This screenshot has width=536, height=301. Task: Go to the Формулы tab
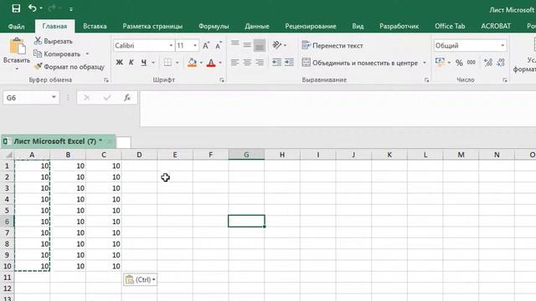214,26
